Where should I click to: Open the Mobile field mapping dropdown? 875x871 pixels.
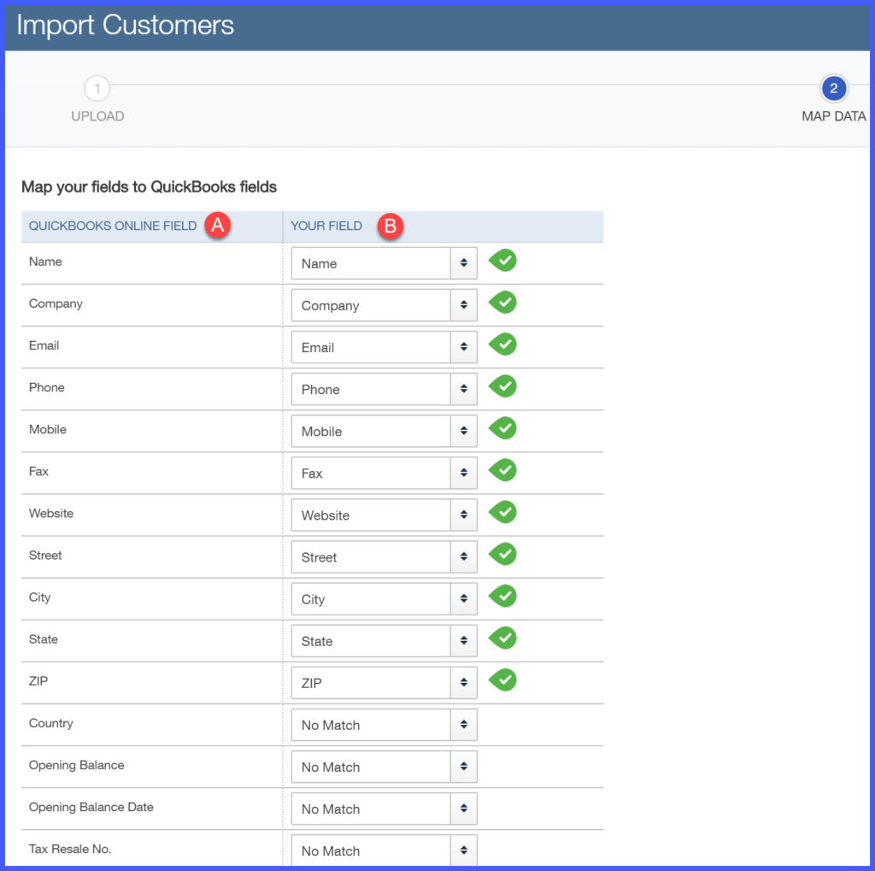(384, 431)
